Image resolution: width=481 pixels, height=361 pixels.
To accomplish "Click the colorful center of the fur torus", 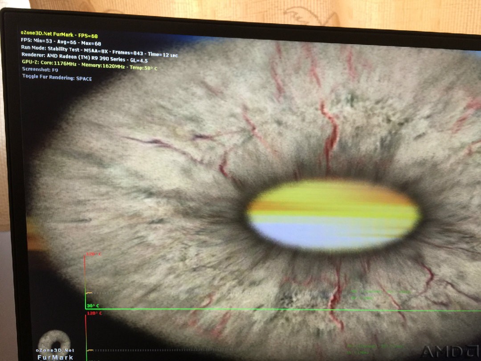I will (x=334, y=215).
